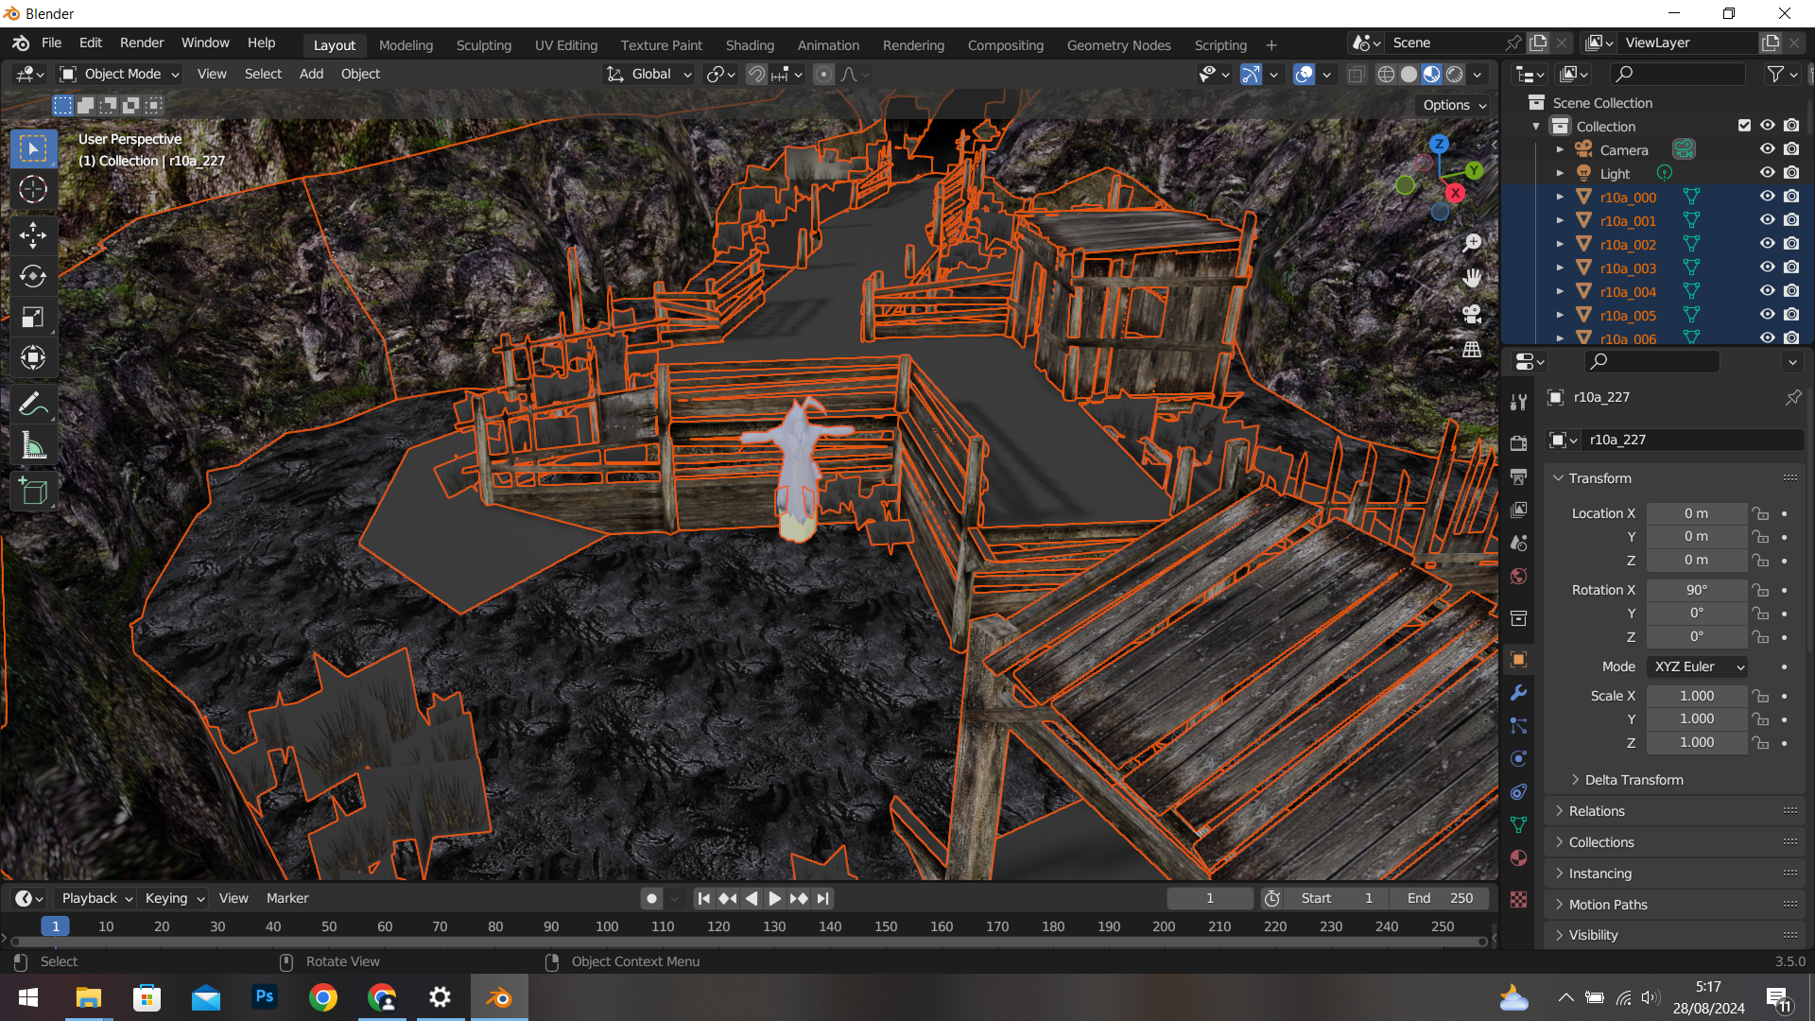
Task: Open the Global orientation dropdown
Action: click(x=649, y=75)
